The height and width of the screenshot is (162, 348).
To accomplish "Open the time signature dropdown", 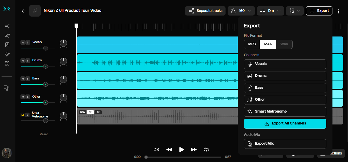I will (295, 11).
